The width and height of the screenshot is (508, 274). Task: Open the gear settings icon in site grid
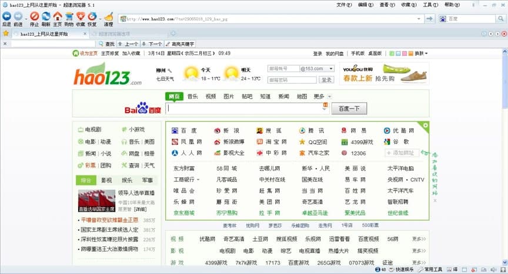(x=425, y=125)
